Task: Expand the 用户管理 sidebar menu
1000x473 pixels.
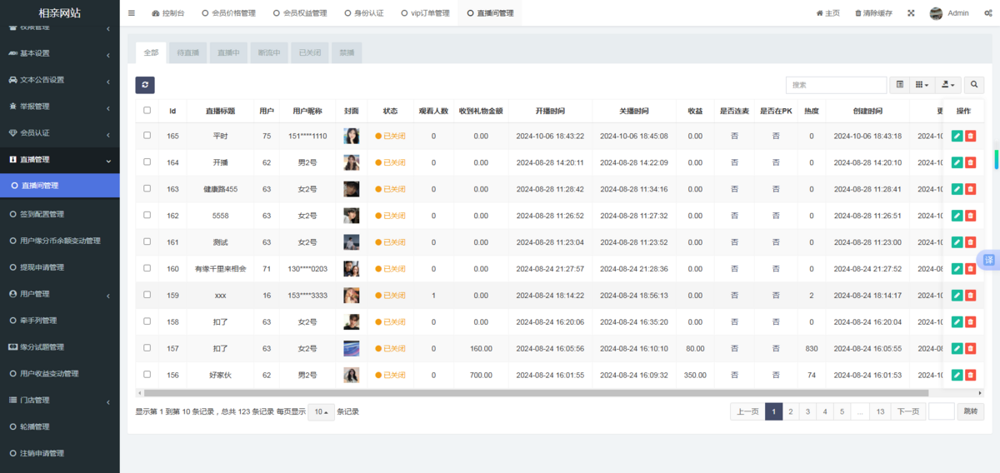Action: pos(59,294)
